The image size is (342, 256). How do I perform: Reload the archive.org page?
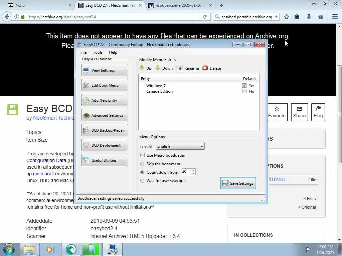tap(205, 17)
